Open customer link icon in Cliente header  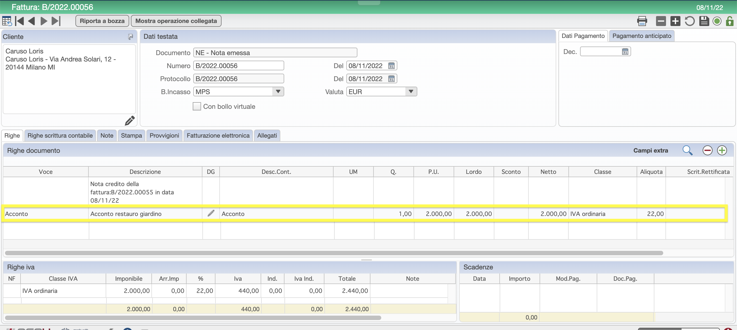pyautogui.click(x=131, y=37)
